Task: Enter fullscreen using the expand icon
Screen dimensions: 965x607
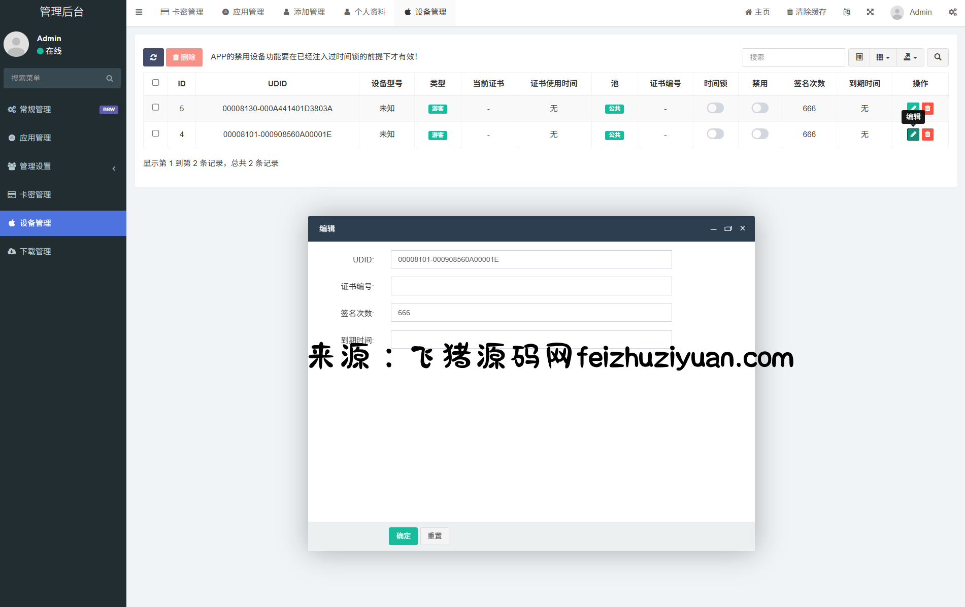Action: [870, 12]
